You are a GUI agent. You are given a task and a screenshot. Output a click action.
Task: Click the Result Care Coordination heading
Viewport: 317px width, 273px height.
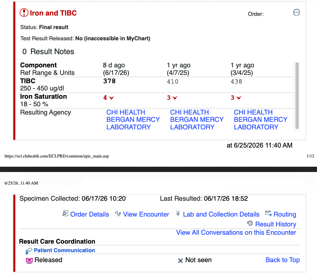[57, 241]
